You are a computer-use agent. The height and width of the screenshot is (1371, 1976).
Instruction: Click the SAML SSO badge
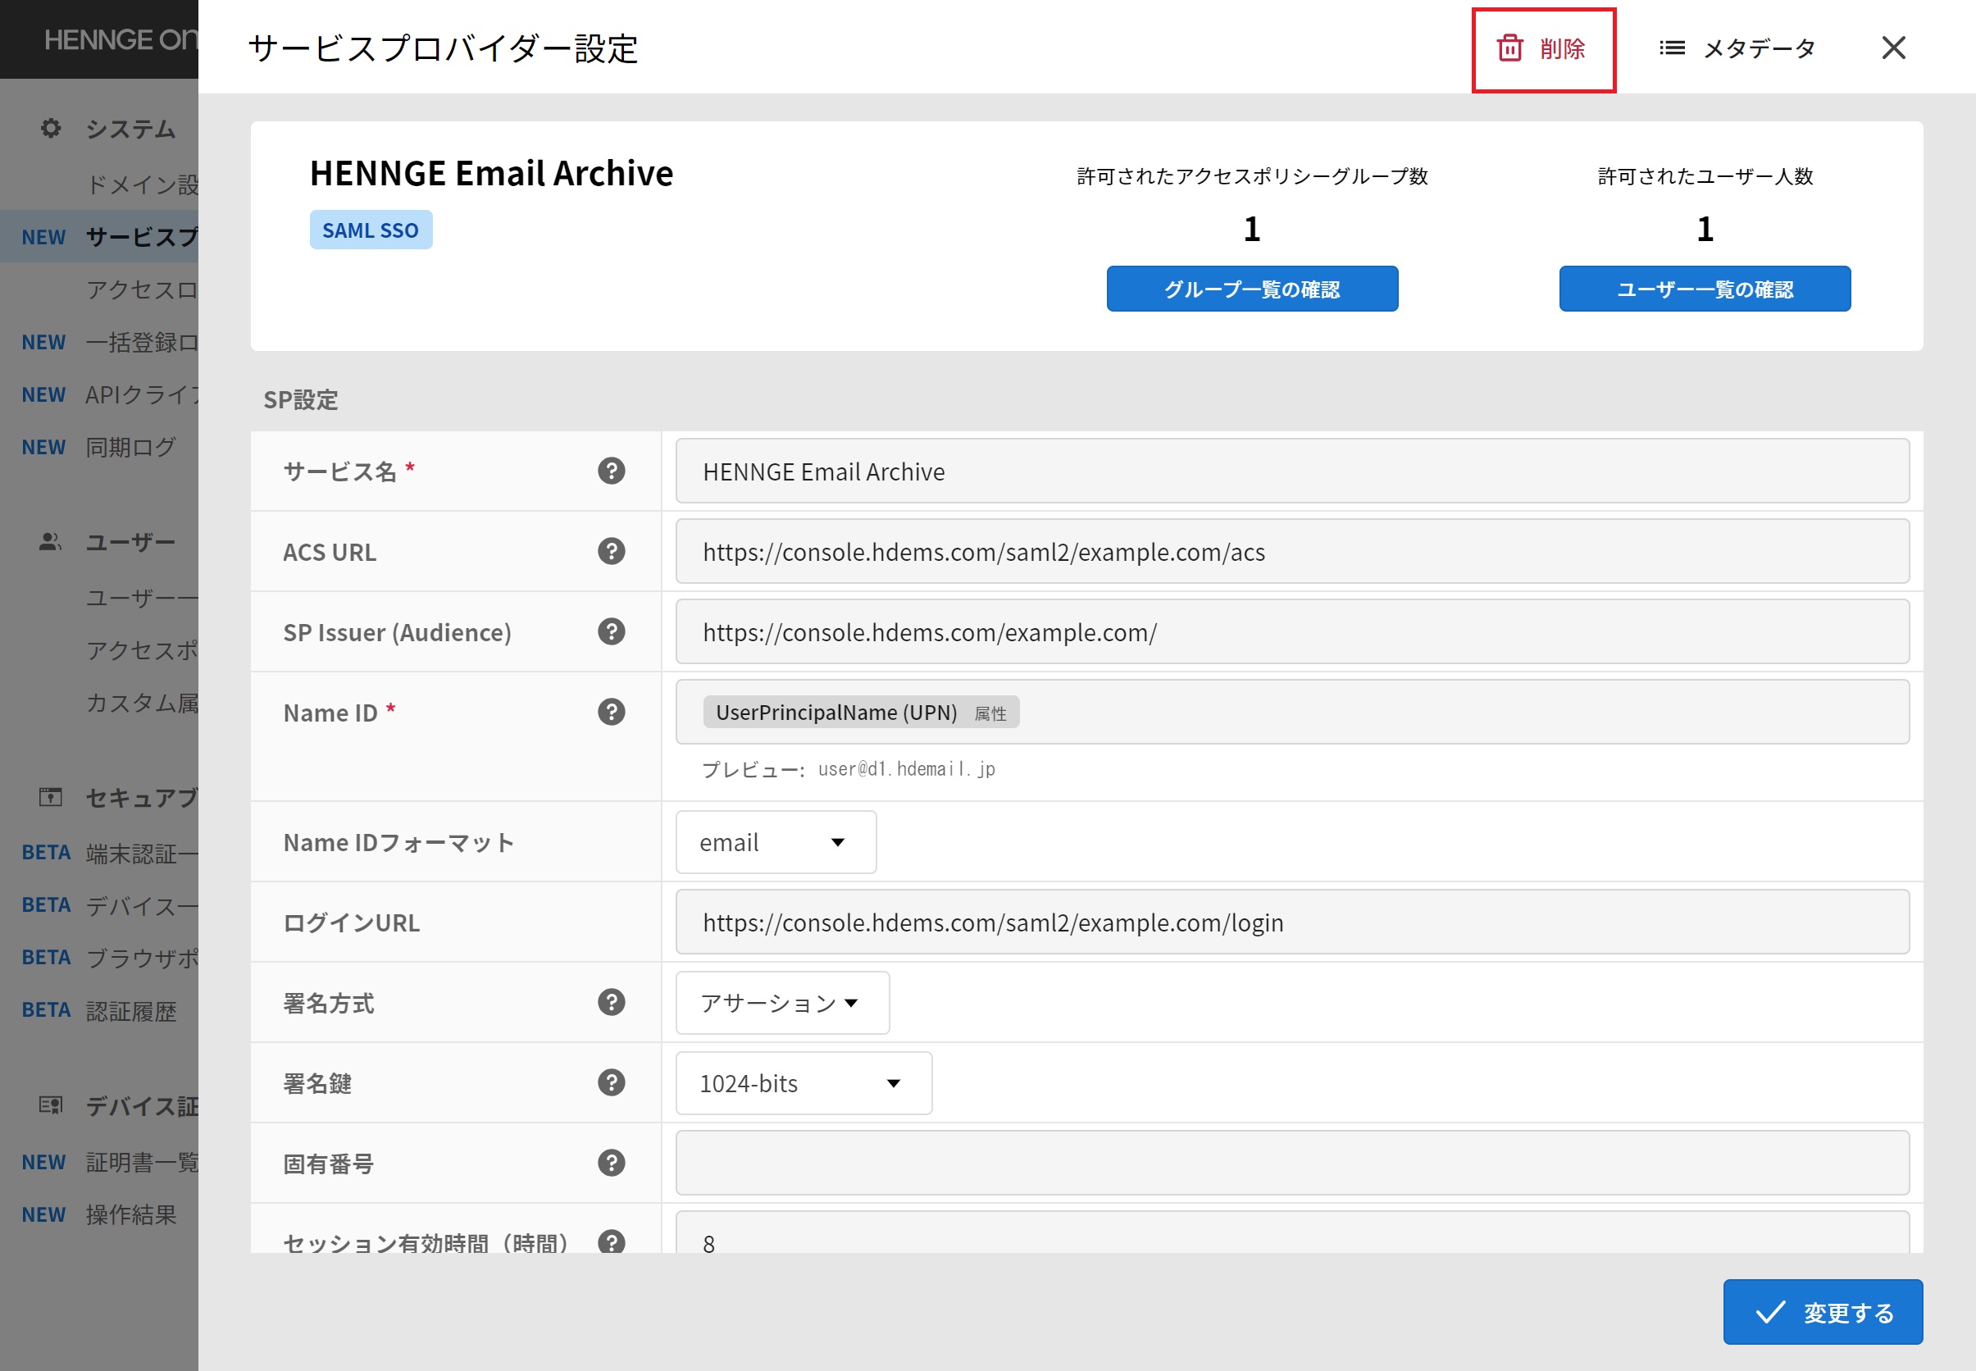click(371, 230)
